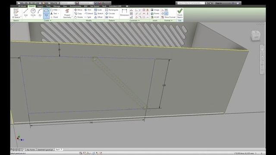Click Project Geometry
276x155 pixels.
coord(67,13)
